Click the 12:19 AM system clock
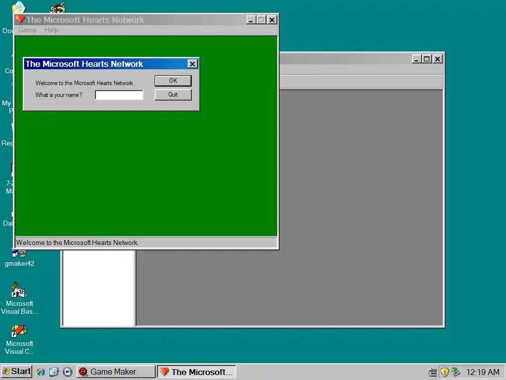Viewport: 506px width, 380px height. [x=483, y=372]
